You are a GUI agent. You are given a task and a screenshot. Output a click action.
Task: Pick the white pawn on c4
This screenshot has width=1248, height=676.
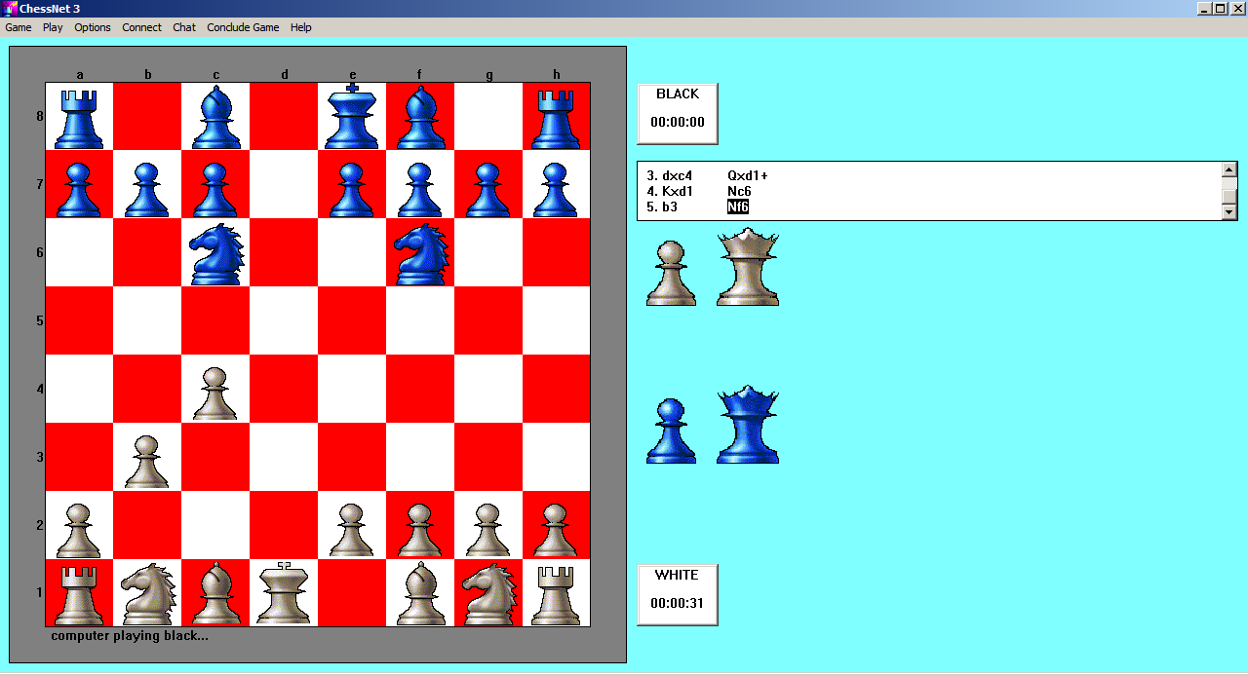pos(215,392)
